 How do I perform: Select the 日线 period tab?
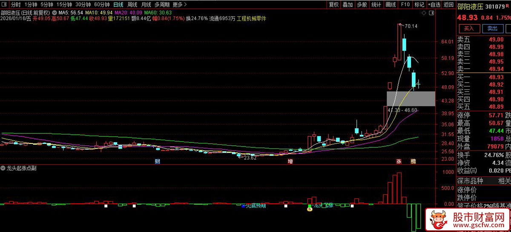point(118,5)
